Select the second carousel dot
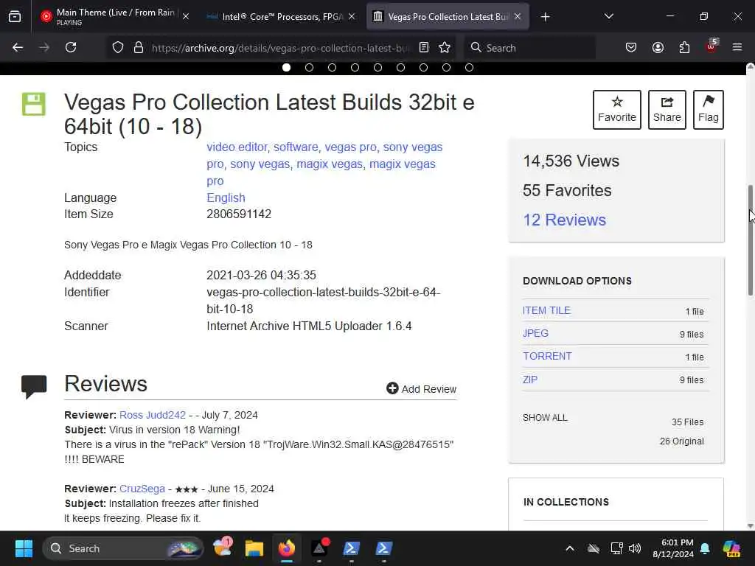Viewport: 755px width, 566px height. [x=309, y=67]
